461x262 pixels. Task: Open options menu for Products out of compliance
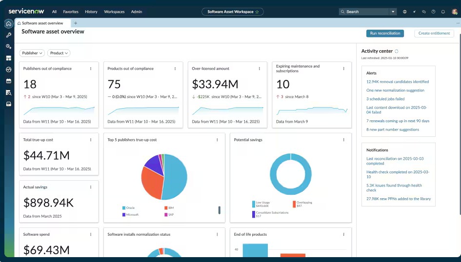pyautogui.click(x=175, y=69)
